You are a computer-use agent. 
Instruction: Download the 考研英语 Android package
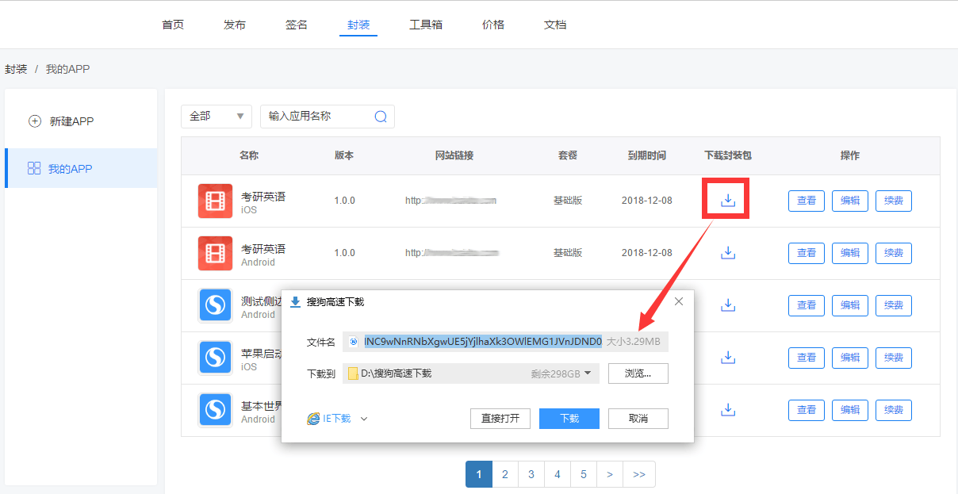pyautogui.click(x=728, y=253)
